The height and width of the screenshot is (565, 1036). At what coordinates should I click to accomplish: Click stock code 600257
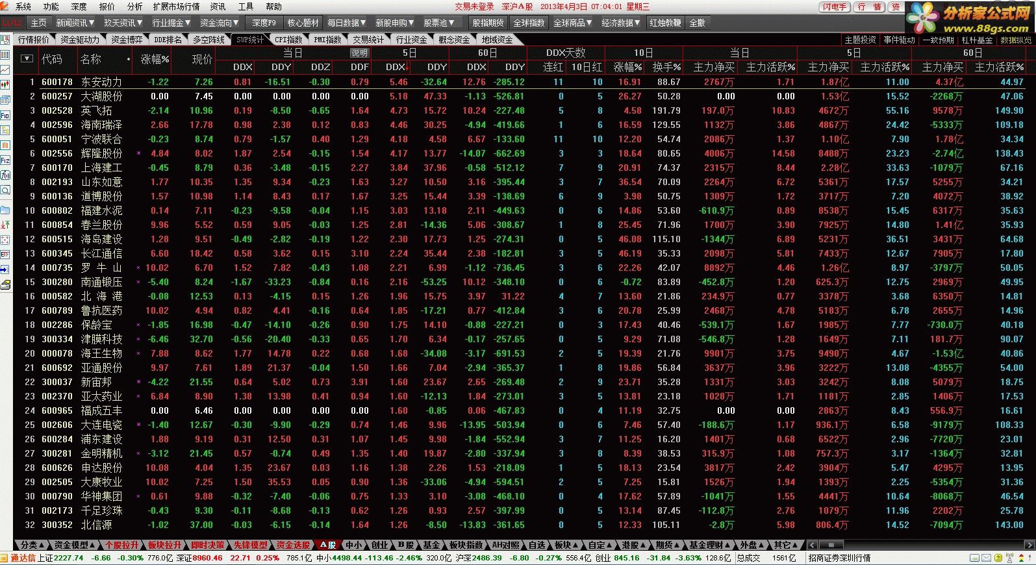click(57, 96)
